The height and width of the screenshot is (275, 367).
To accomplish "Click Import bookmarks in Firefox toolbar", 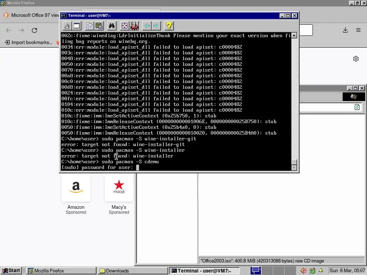I will [x=29, y=42].
